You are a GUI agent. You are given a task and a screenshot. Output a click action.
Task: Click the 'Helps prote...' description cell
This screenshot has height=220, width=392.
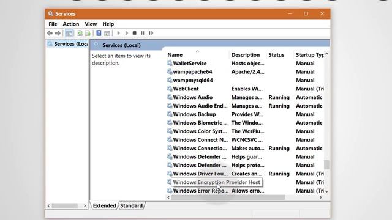point(247,165)
